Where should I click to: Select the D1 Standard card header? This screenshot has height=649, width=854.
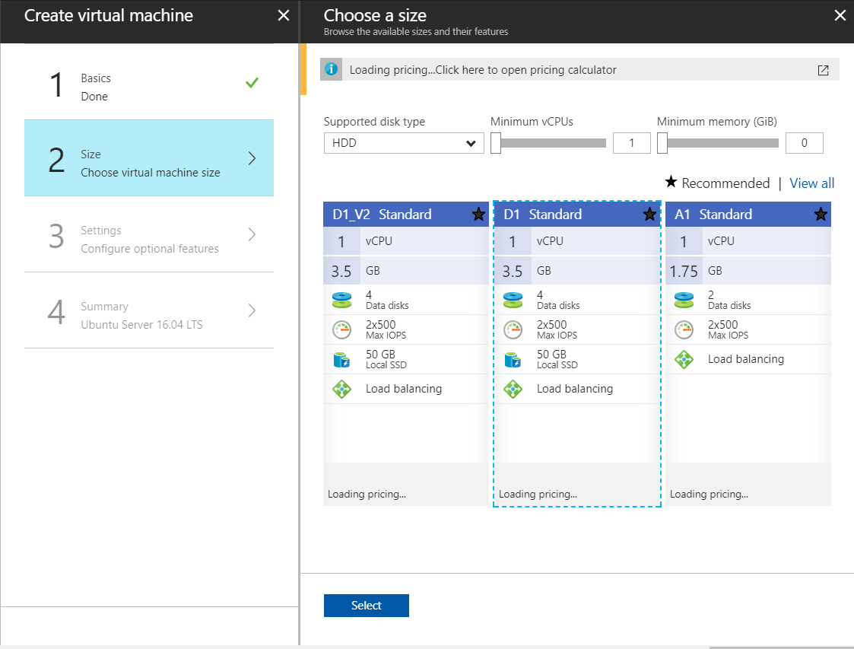576,214
